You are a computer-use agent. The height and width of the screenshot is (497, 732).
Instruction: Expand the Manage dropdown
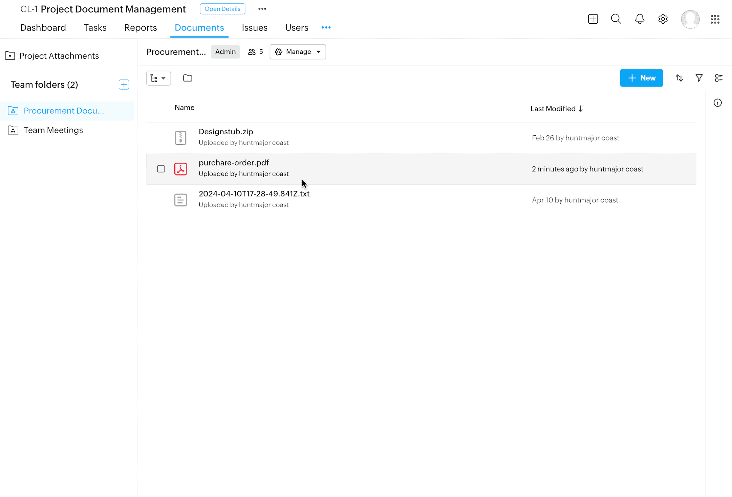[298, 52]
